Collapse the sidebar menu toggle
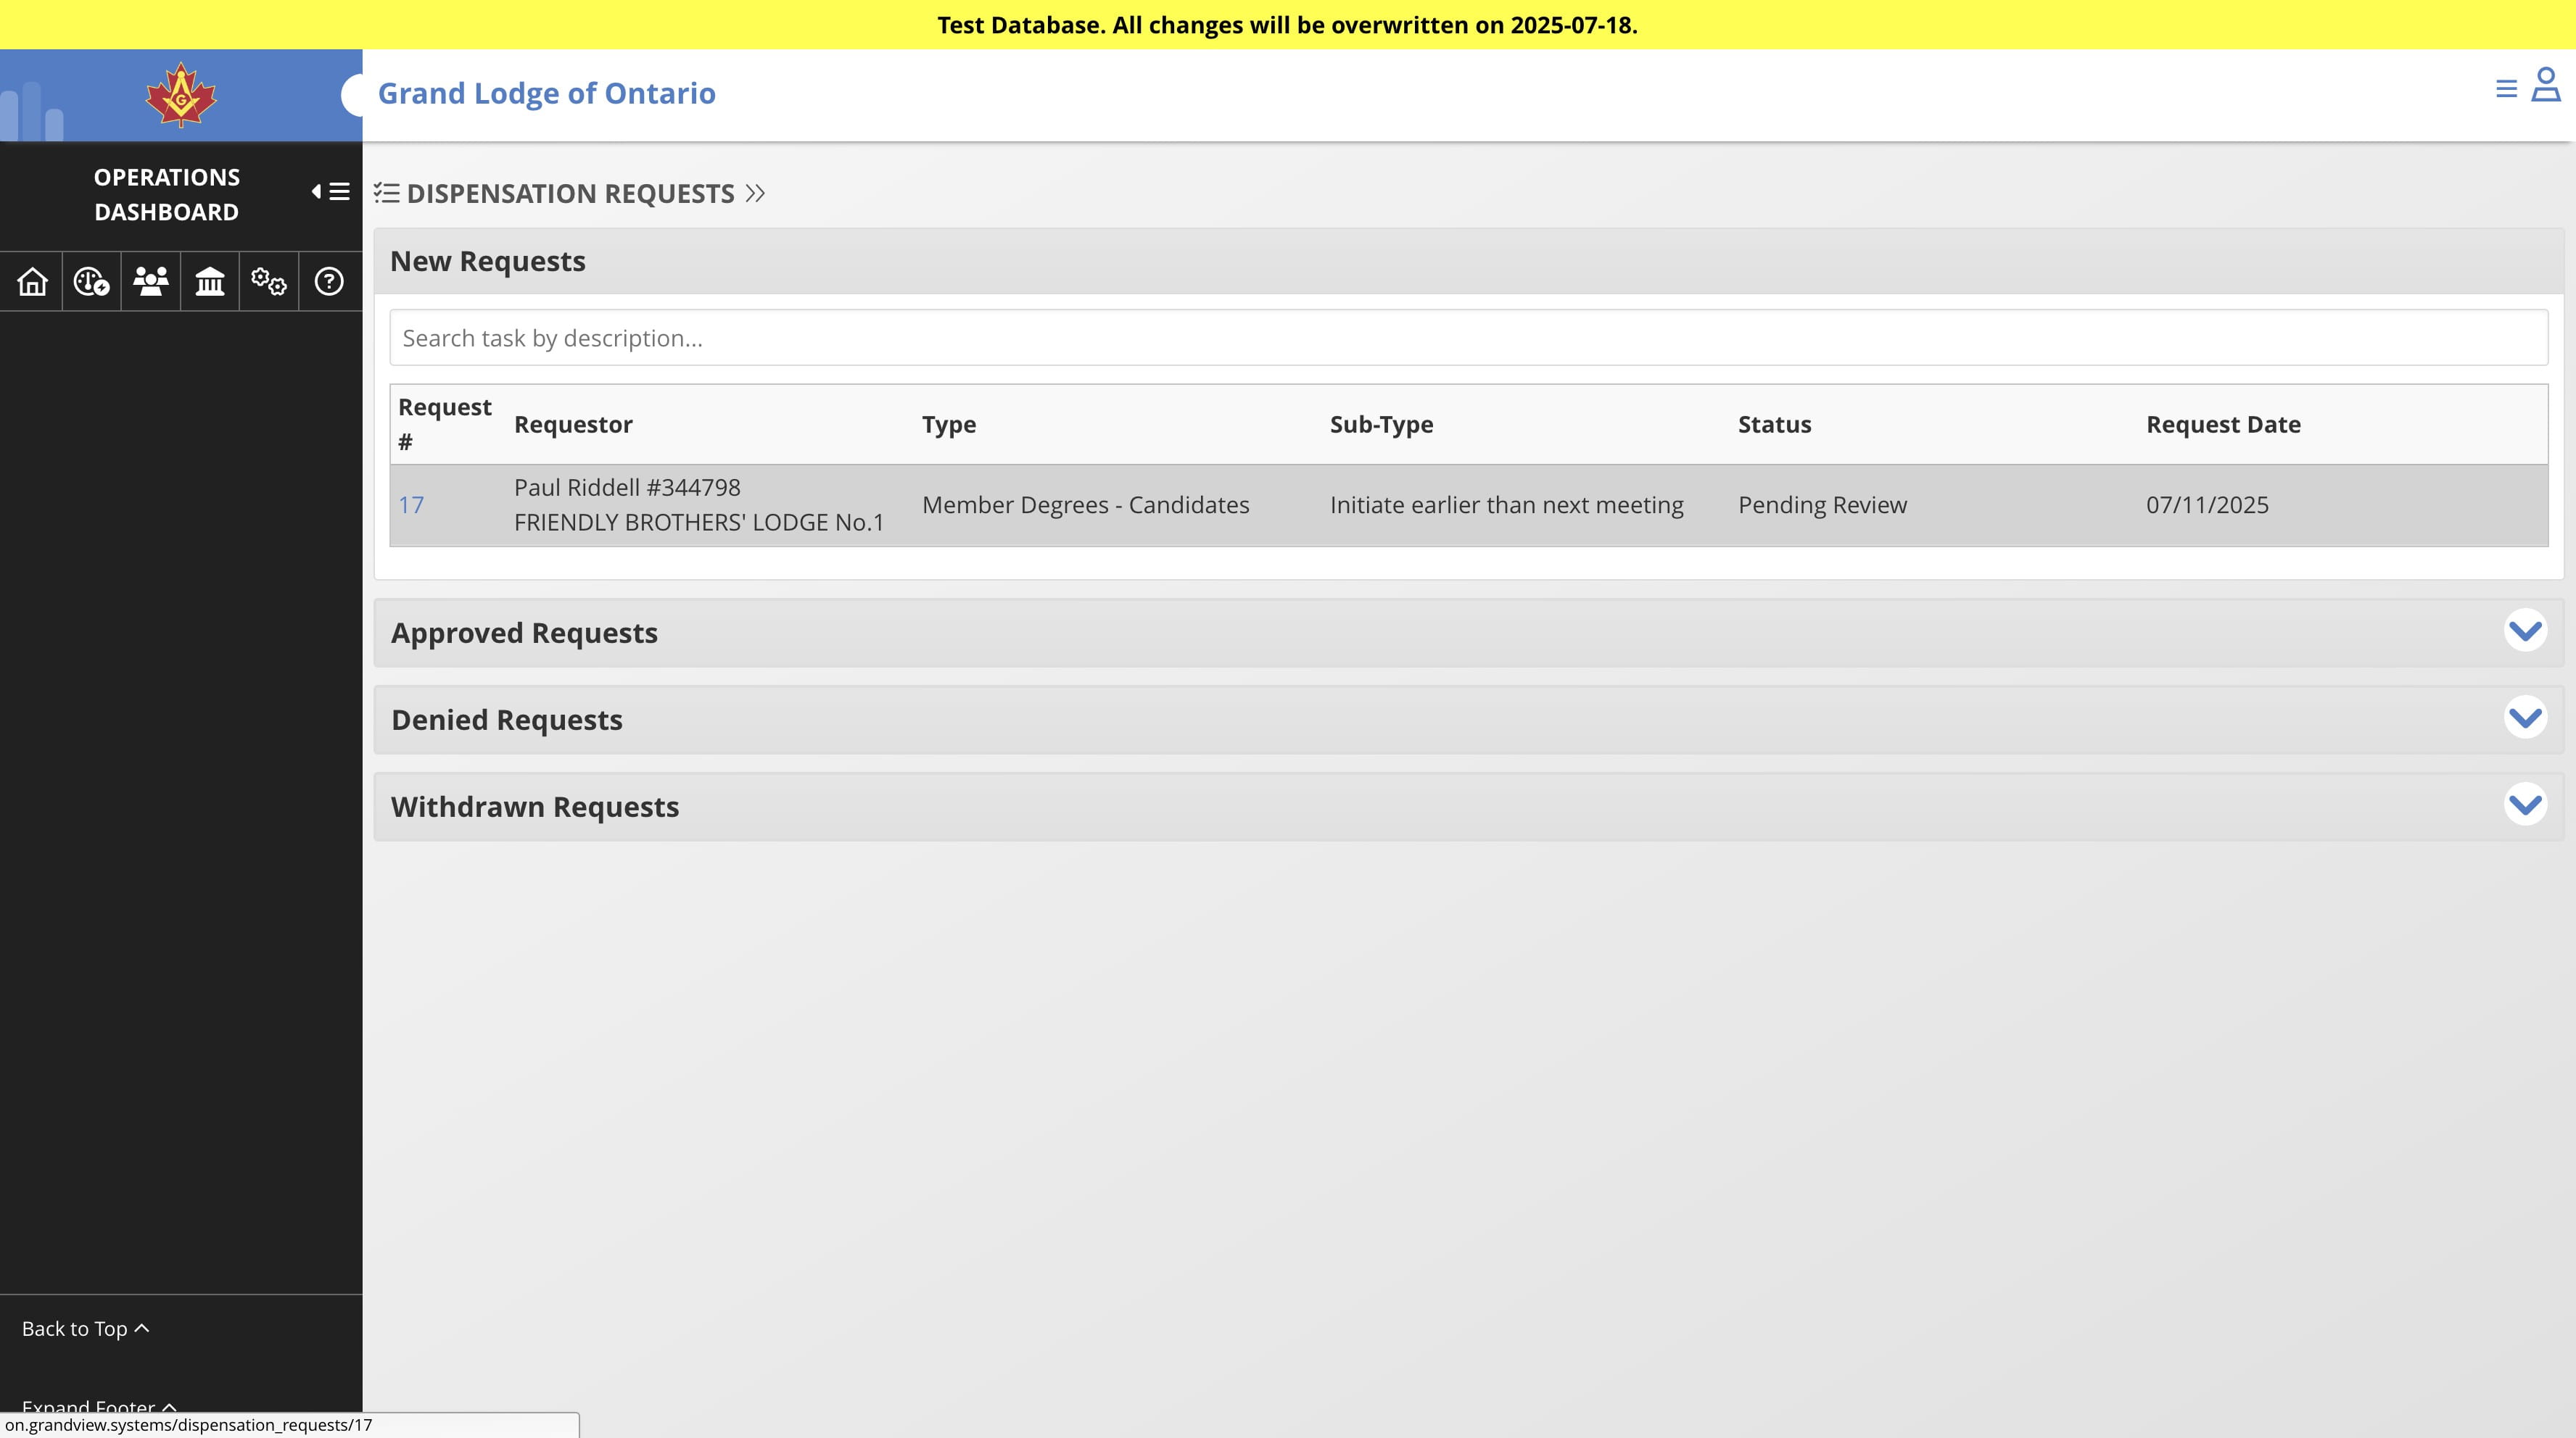The height and width of the screenshot is (1438, 2576). coord(331,192)
